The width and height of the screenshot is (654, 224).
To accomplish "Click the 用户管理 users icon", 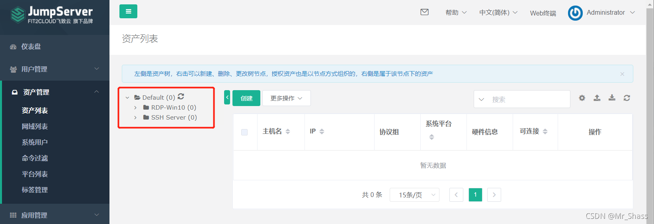I will 13,69.
